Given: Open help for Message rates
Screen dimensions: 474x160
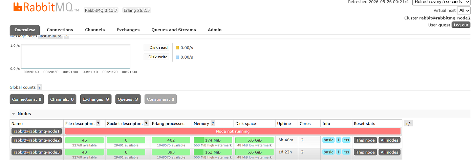Looking at the screenshot, I should pyautogui.click(x=66, y=36).
